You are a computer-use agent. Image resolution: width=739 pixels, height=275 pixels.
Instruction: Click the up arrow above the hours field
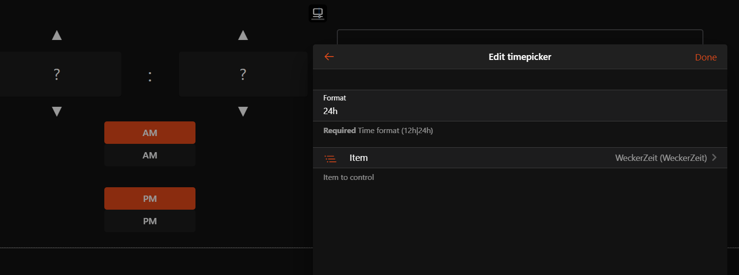tap(57, 35)
